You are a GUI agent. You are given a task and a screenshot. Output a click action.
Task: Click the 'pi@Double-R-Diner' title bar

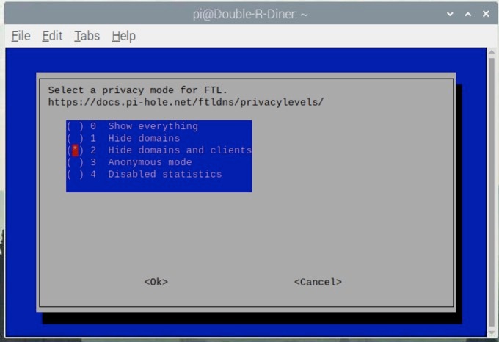click(249, 14)
